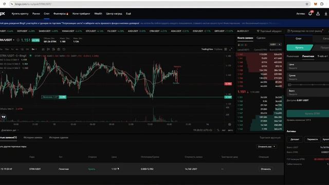Switch to 'Книга заявок' tab
The image size is (329, 185).
click(x=245, y=38)
